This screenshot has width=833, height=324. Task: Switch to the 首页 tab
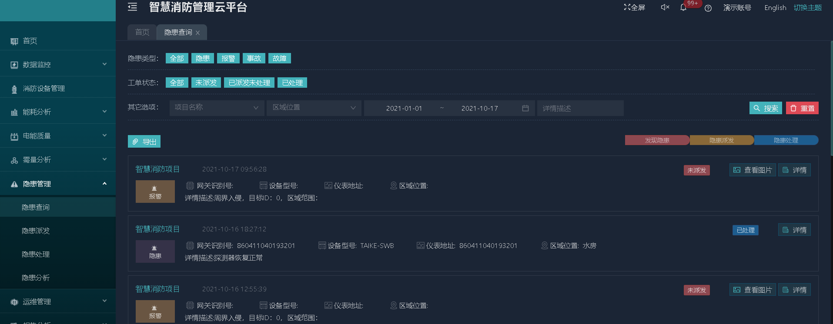pyautogui.click(x=142, y=33)
